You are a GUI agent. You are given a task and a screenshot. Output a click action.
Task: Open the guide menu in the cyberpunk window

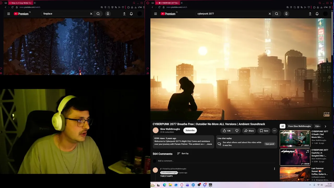point(156,14)
